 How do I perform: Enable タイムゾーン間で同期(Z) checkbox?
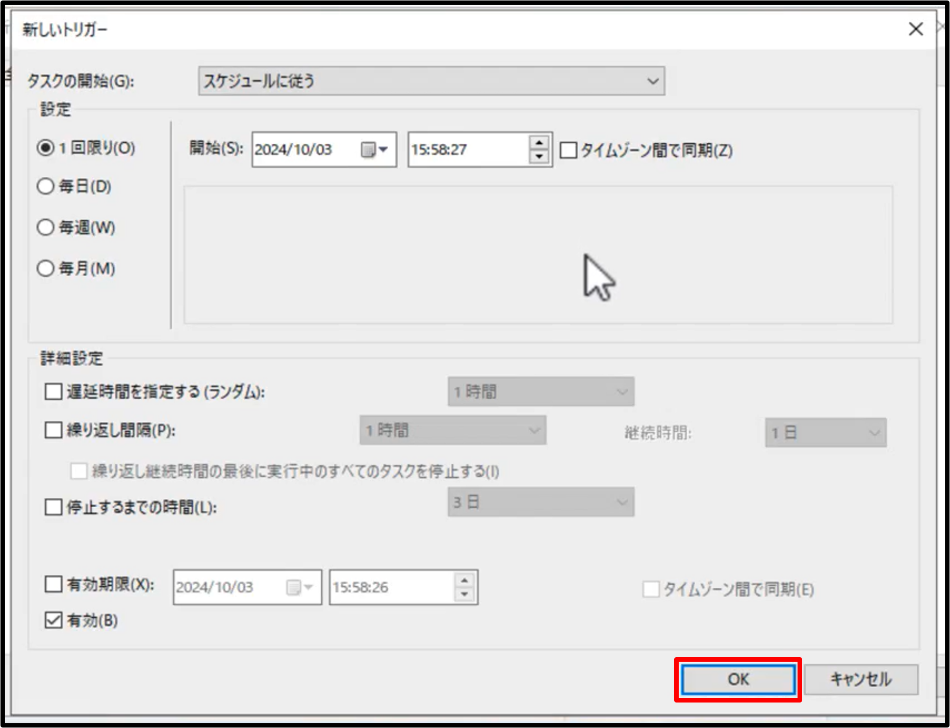pyautogui.click(x=568, y=150)
